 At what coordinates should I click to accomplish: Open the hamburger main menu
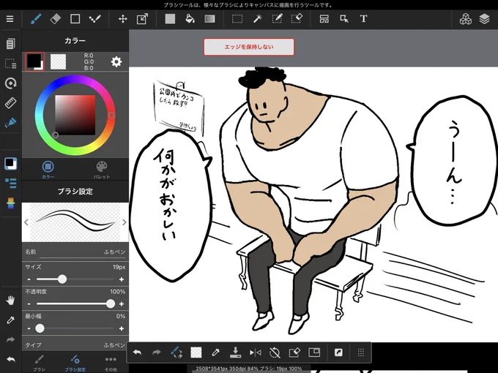[x=10, y=19]
